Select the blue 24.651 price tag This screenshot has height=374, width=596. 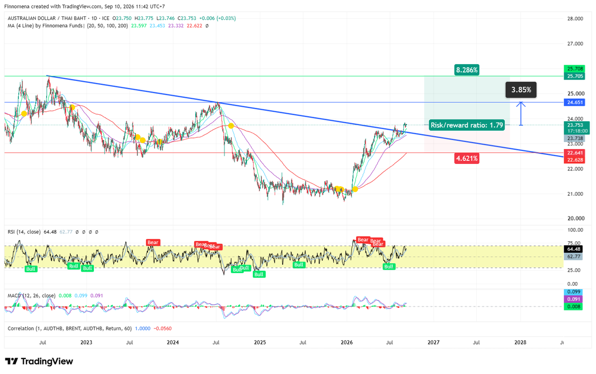tap(574, 102)
